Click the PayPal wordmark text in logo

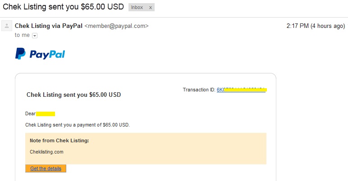coord(47,54)
